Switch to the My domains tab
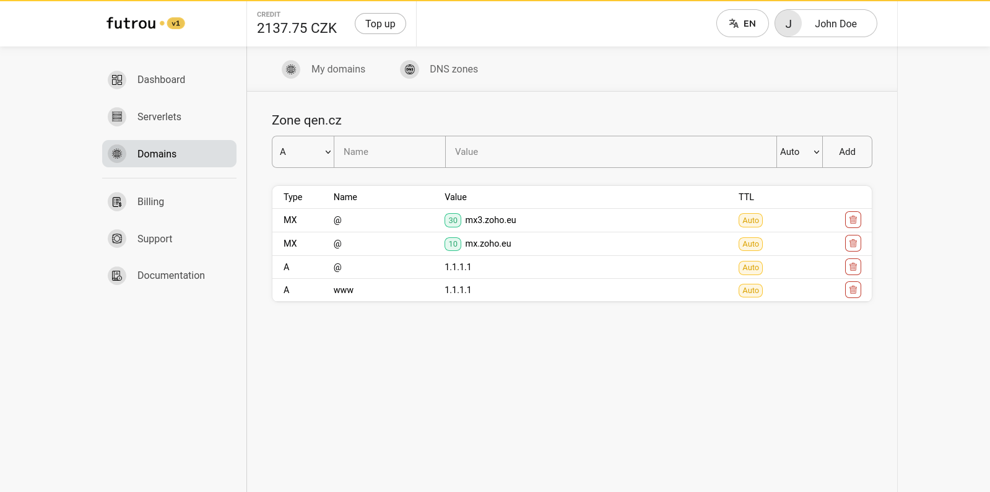The image size is (990, 492). tap(324, 69)
